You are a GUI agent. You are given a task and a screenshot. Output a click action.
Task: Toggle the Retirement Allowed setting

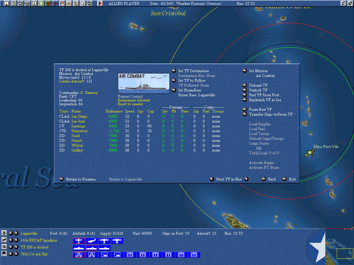133,100
